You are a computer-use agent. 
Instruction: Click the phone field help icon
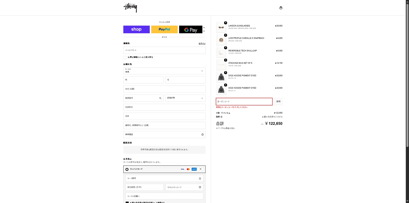202,135
